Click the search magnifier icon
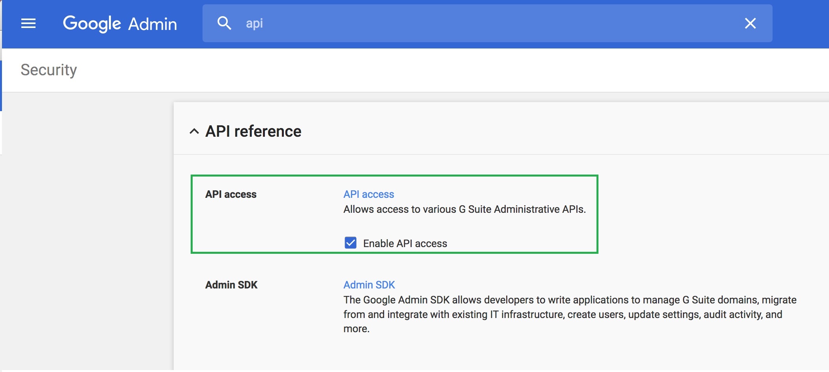Image resolution: width=829 pixels, height=372 pixels. coord(224,23)
